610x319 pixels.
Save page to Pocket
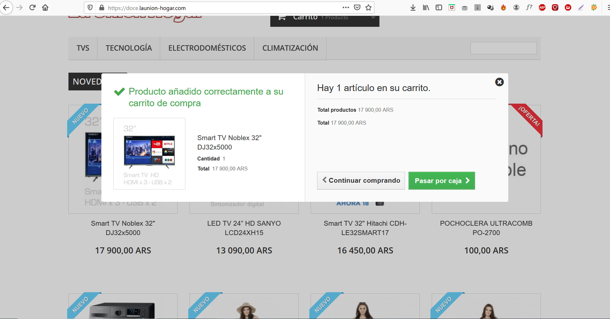(357, 7)
